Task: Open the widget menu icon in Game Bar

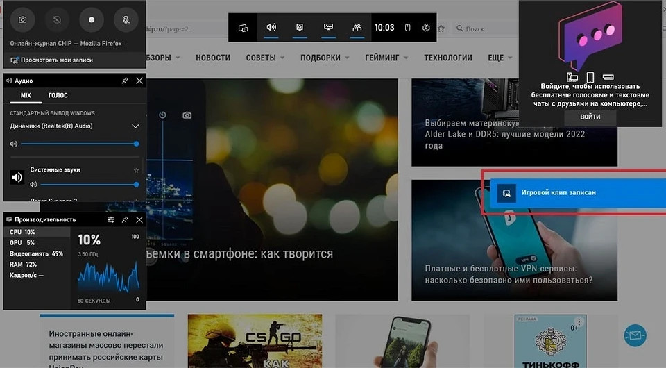Action: tap(243, 28)
